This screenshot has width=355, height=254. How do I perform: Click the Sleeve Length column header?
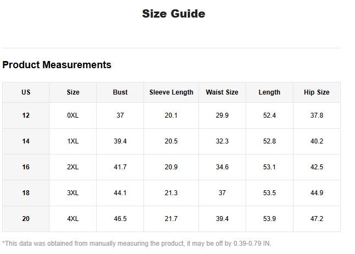pyautogui.click(x=171, y=92)
